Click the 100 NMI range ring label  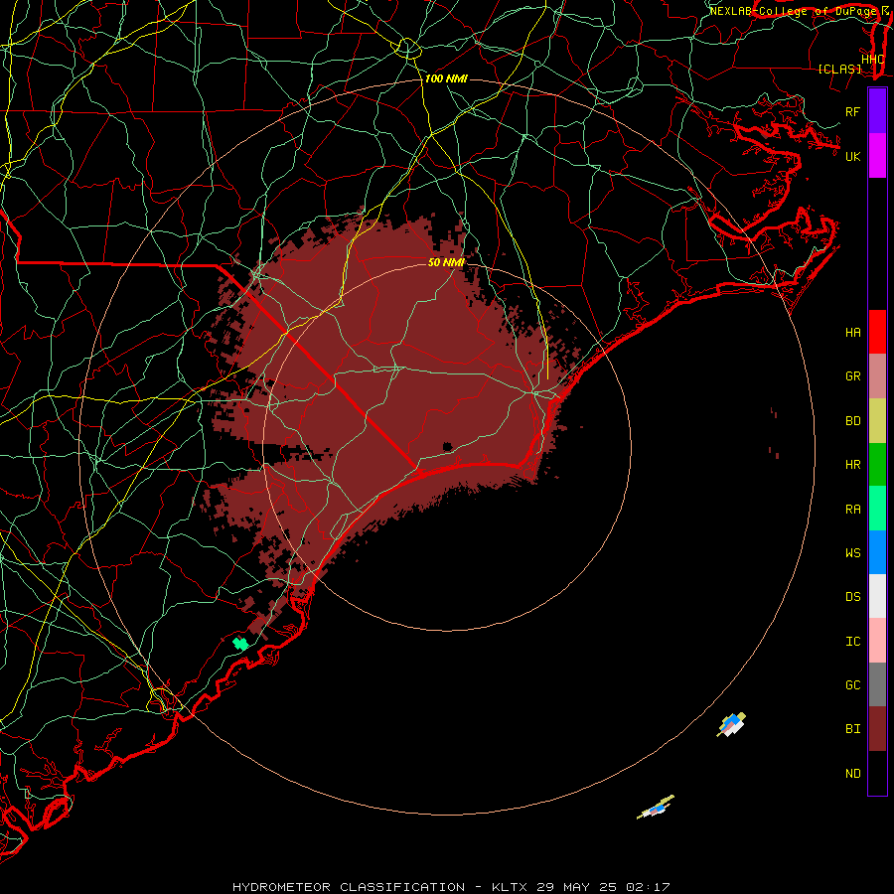[446, 78]
